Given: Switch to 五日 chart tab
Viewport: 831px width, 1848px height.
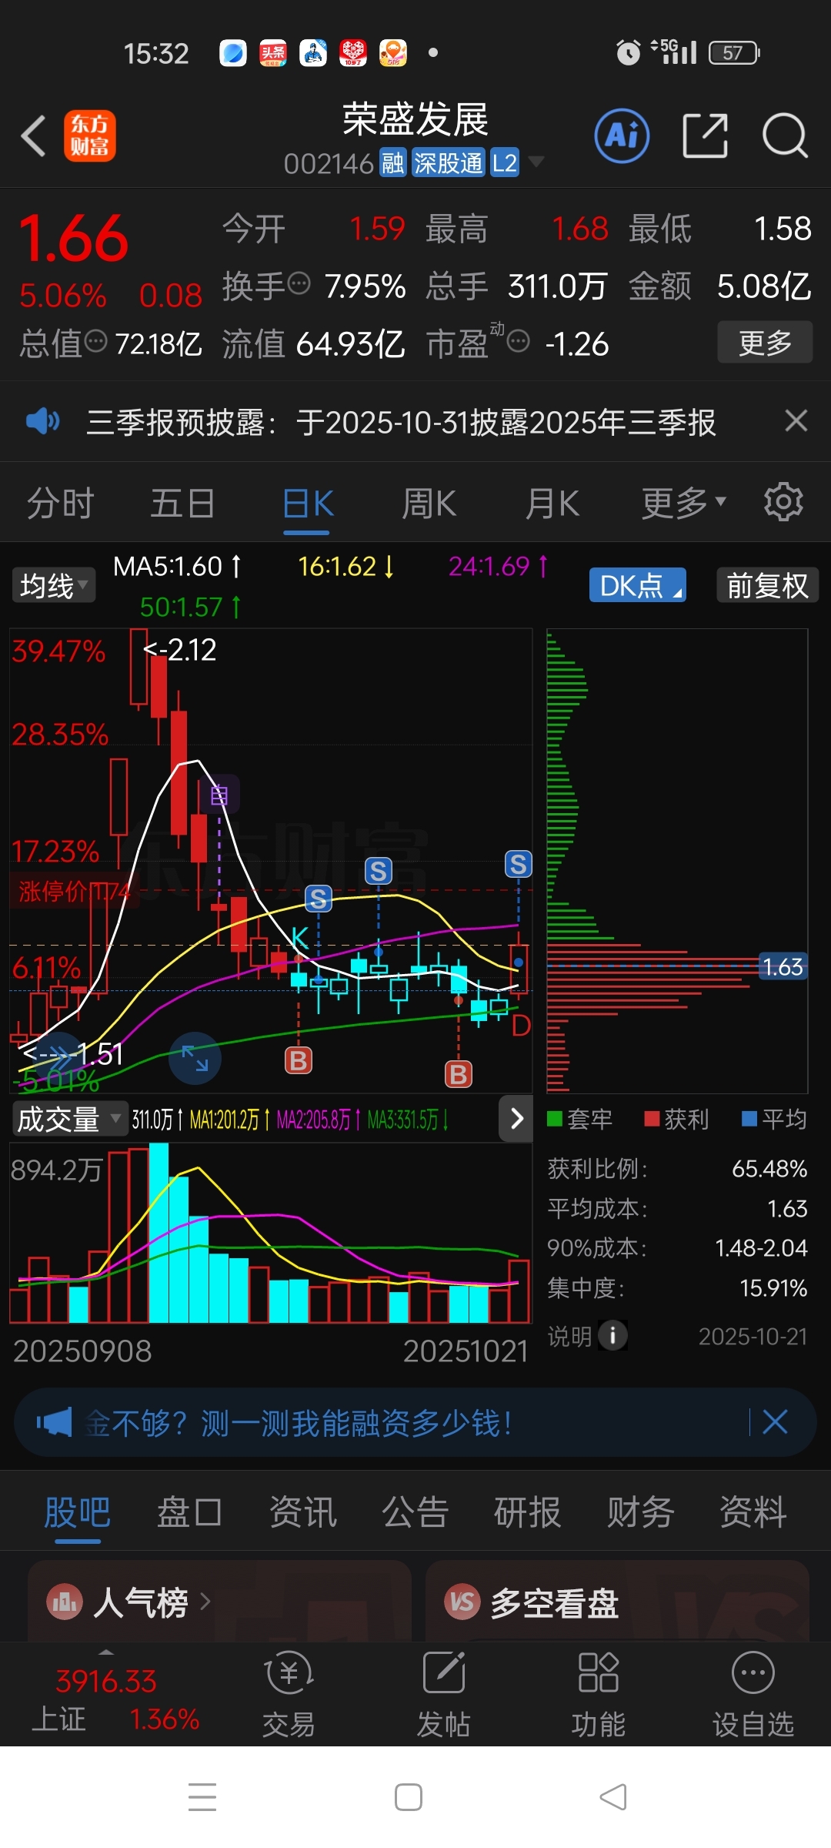Looking at the screenshot, I should (182, 504).
